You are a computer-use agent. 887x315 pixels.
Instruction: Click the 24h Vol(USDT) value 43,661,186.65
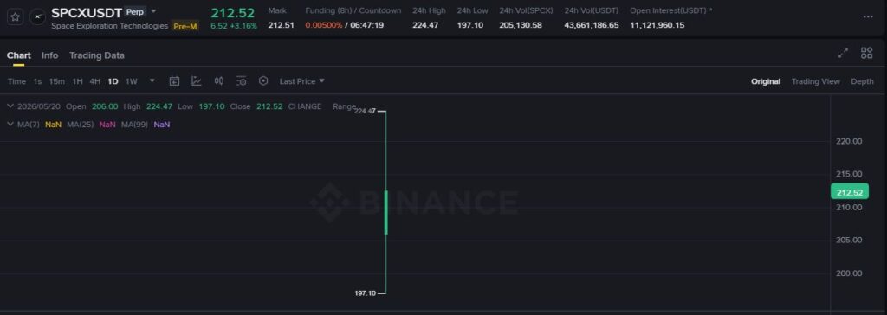coord(591,25)
